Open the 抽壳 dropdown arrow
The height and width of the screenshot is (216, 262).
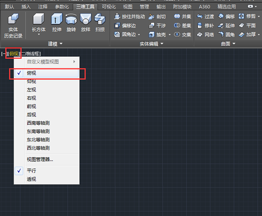point(169,35)
